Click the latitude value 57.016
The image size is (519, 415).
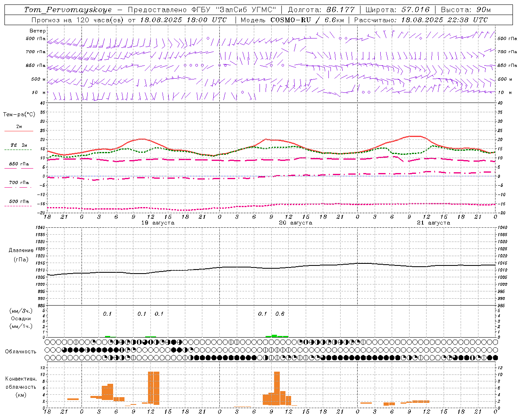pyautogui.click(x=415, y=10)
